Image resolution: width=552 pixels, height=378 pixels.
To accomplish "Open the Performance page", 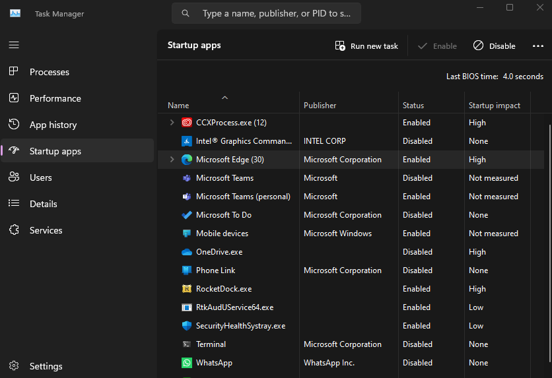I will (x=77, y=98).
